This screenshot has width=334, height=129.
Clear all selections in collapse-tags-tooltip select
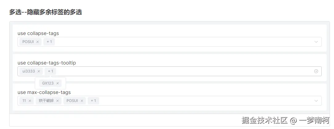coord(316,71)
